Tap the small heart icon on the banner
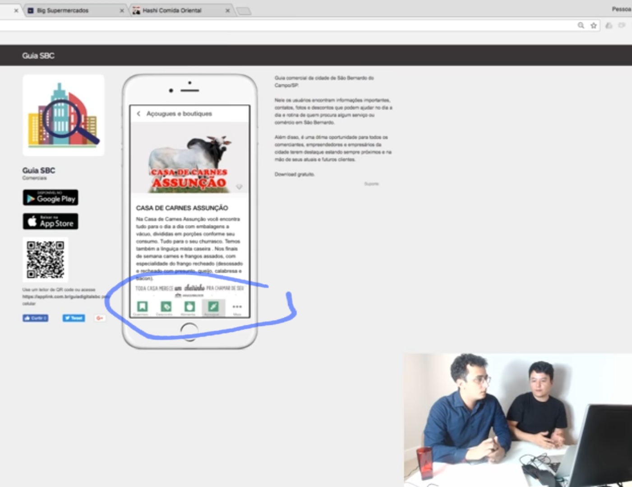The width and height of the screenshot is (632, 487). click(239, 187)
